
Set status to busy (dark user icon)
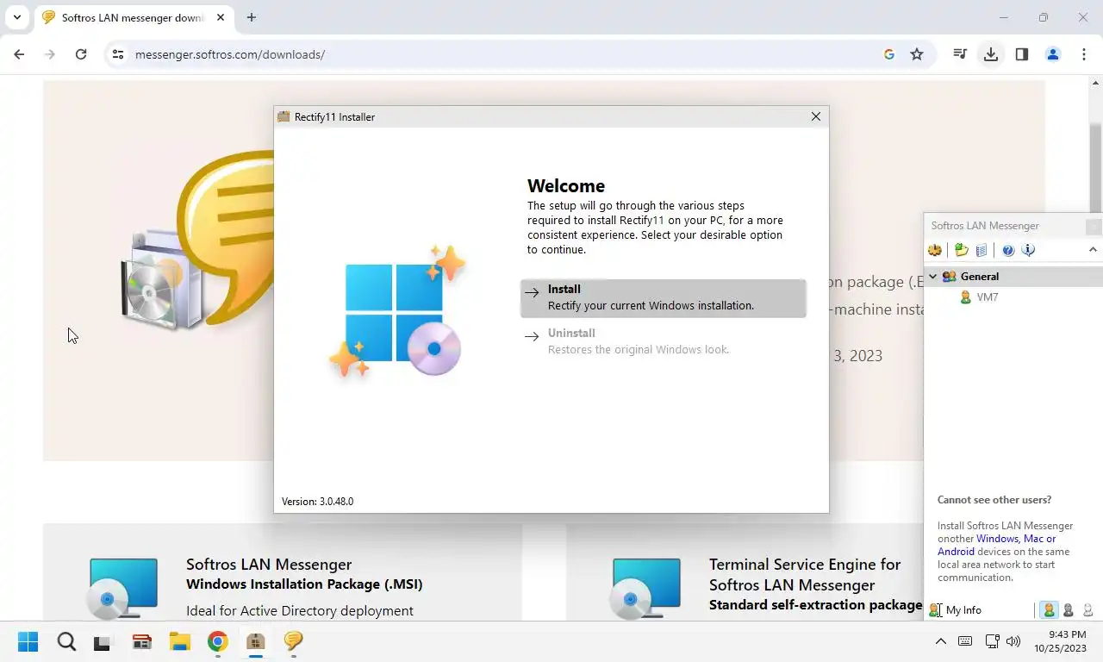1069,610
